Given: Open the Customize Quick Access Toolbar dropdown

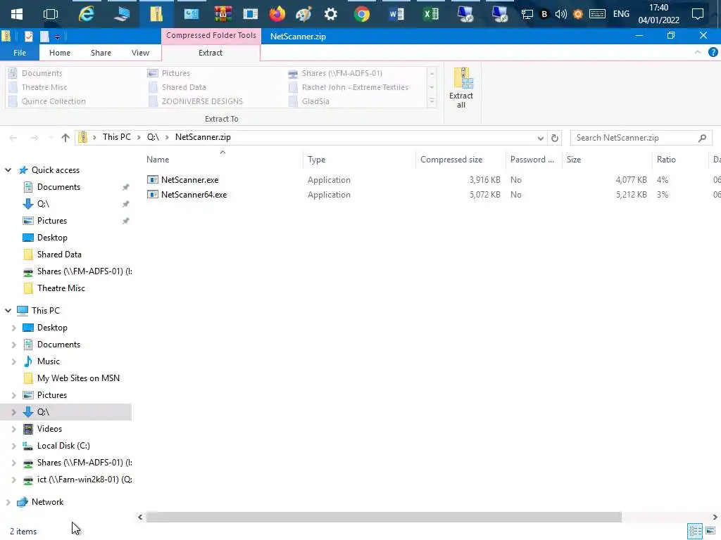Looking at the screenshot, I should click(x=57, y=37).
